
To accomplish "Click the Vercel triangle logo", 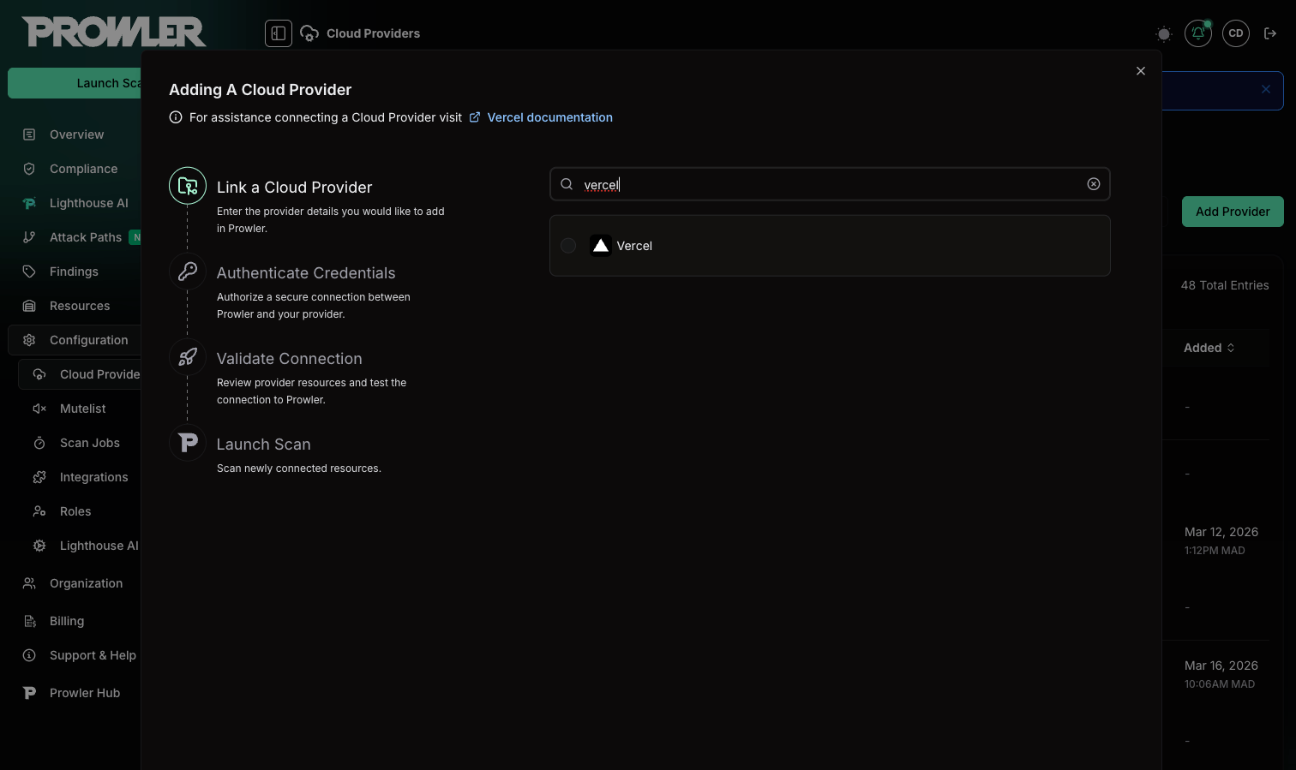I will (601, 246).
